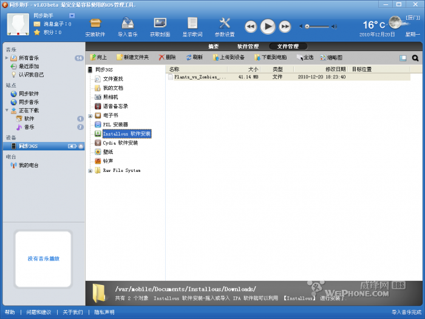The height and width of the screenshot is (319, 425).
Task: Skip to the previous track
Action: (x=251, y=27)
